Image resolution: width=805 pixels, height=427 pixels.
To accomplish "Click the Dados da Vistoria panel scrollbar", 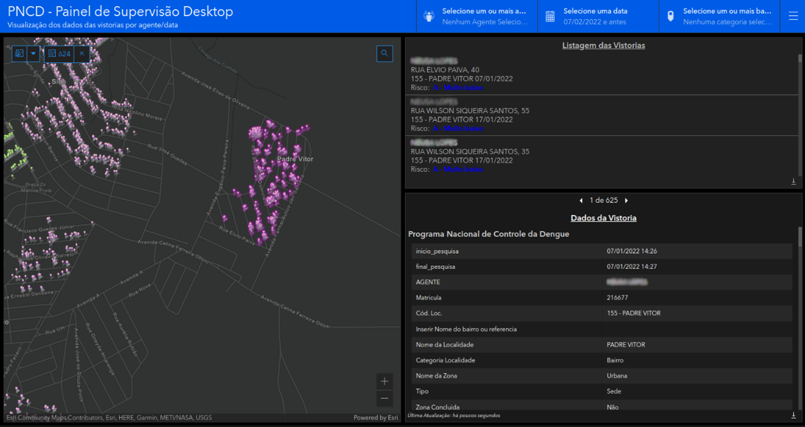I will (800, 238).
